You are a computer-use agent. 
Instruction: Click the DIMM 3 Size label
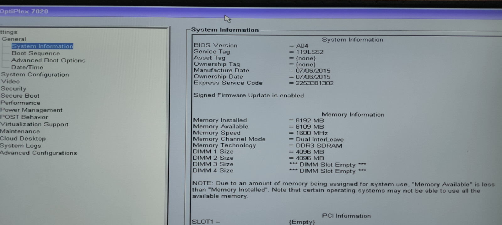coord(213,164)
